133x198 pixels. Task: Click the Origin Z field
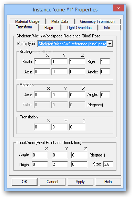[79, 164]
